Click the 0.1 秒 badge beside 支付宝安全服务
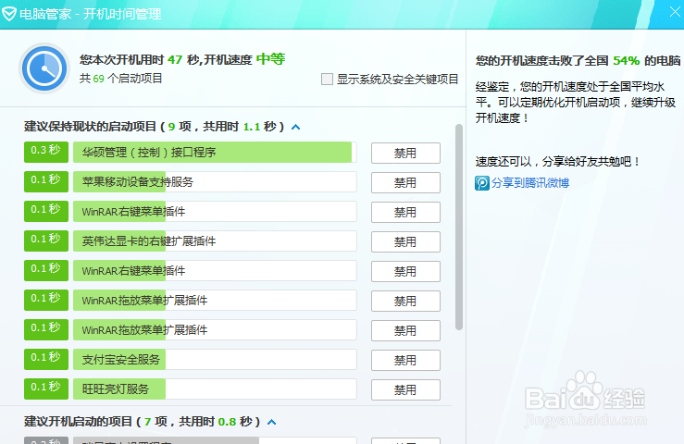The image size is (684, 444). click(x=46, y=359)
